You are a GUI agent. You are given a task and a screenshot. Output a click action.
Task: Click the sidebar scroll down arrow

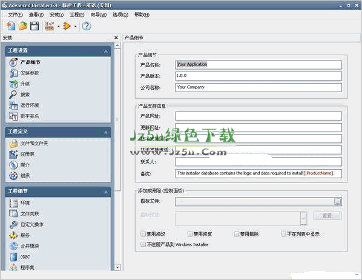[x=117, y=267]
